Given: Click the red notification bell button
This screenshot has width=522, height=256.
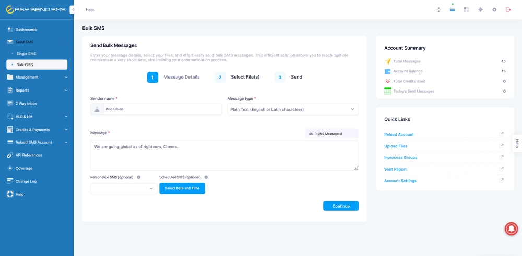Looking at the screenshot, I should 512,228.
